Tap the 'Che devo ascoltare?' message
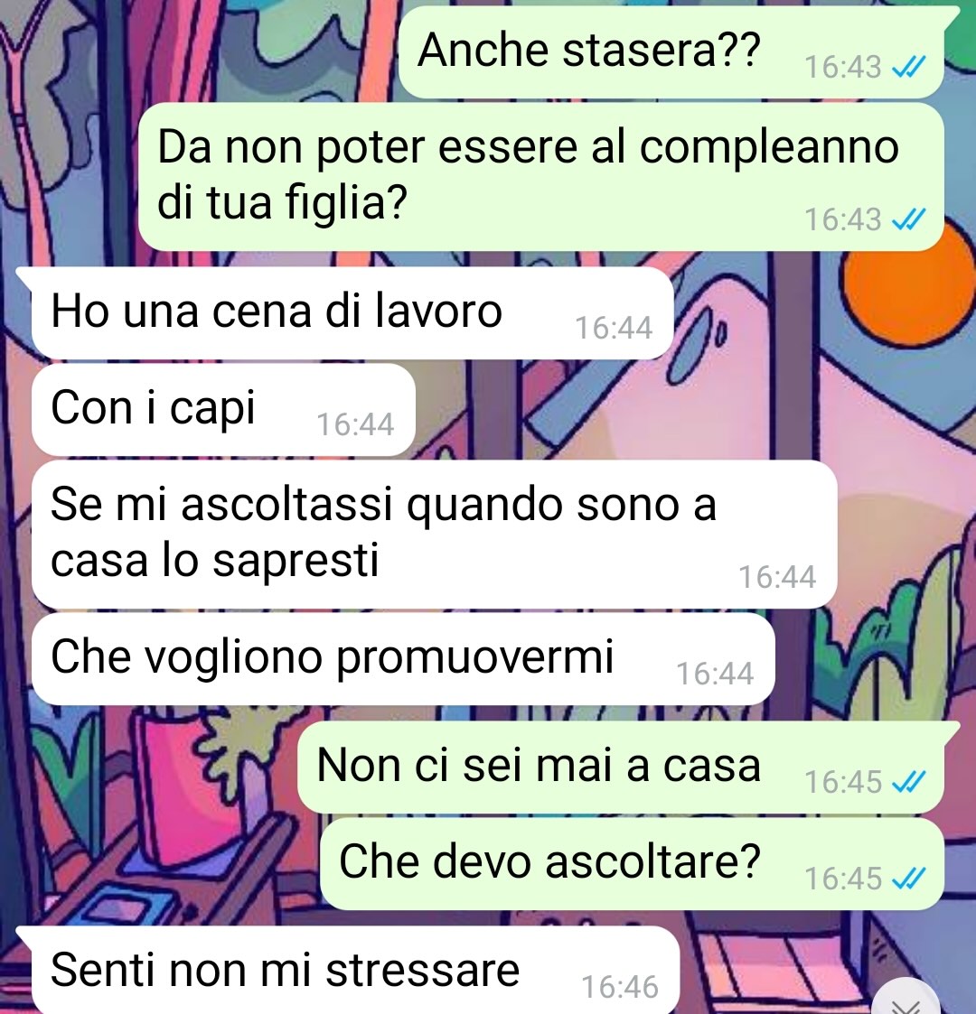The height and width of the screenshot is (1014, 976). pos(632,863)
